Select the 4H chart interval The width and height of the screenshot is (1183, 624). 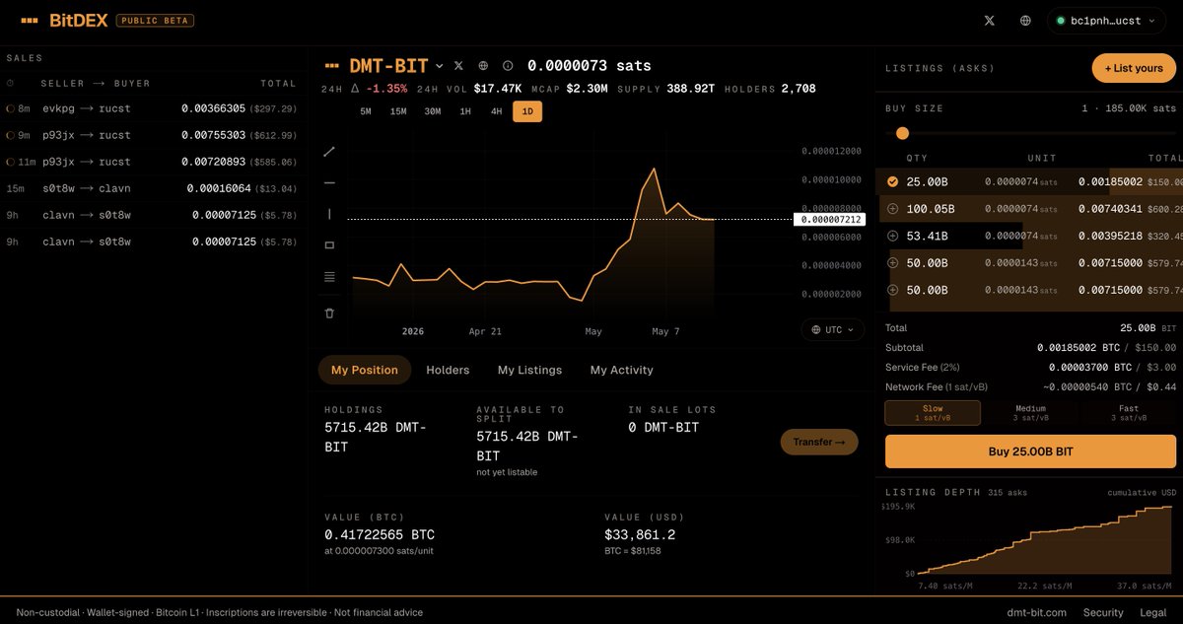tap(496, 111)
